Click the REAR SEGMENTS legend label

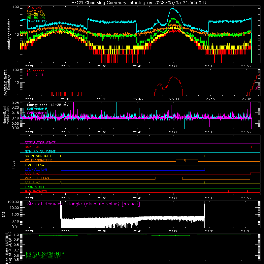pos(44,257)
